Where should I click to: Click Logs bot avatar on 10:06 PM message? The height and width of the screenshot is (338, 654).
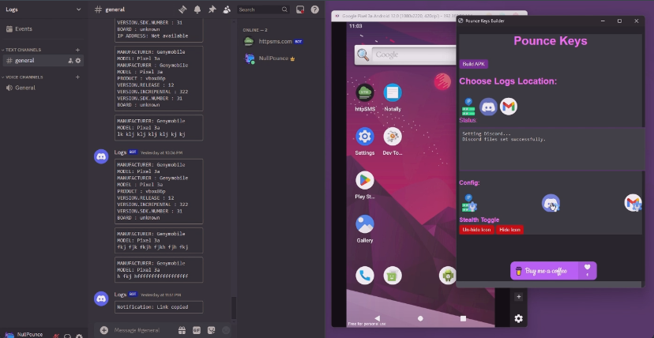coord(101,156)
